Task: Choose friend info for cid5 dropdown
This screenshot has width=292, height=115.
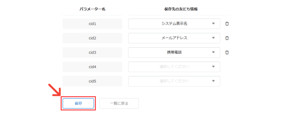Action: (174, 81)
